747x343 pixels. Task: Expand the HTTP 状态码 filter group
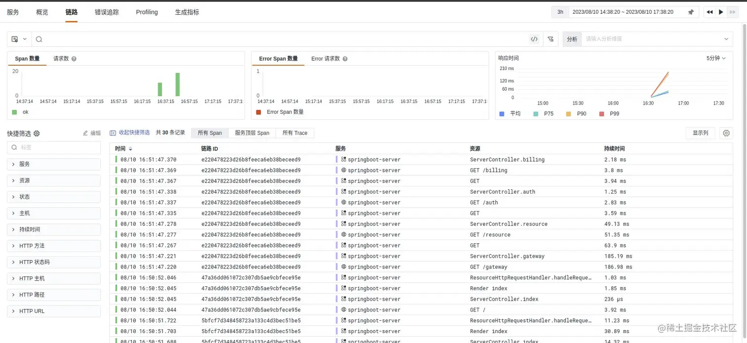tap(54, 262)
